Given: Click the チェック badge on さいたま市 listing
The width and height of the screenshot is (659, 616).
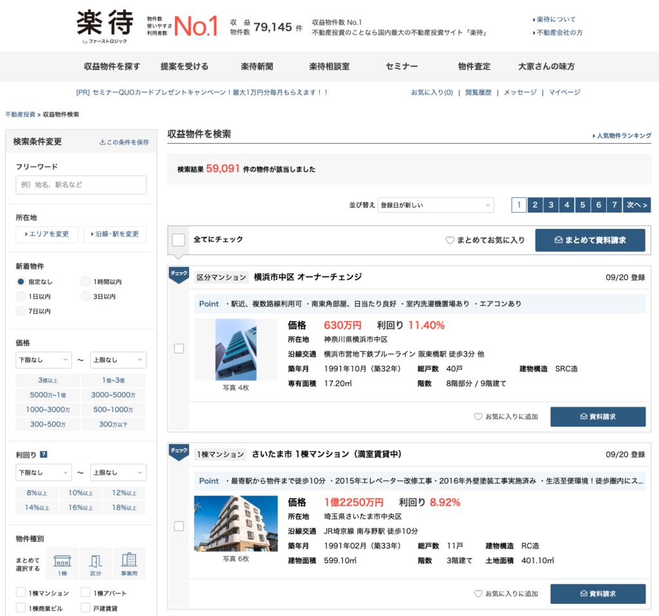Looking at the screenshot, I should [179, 452].
